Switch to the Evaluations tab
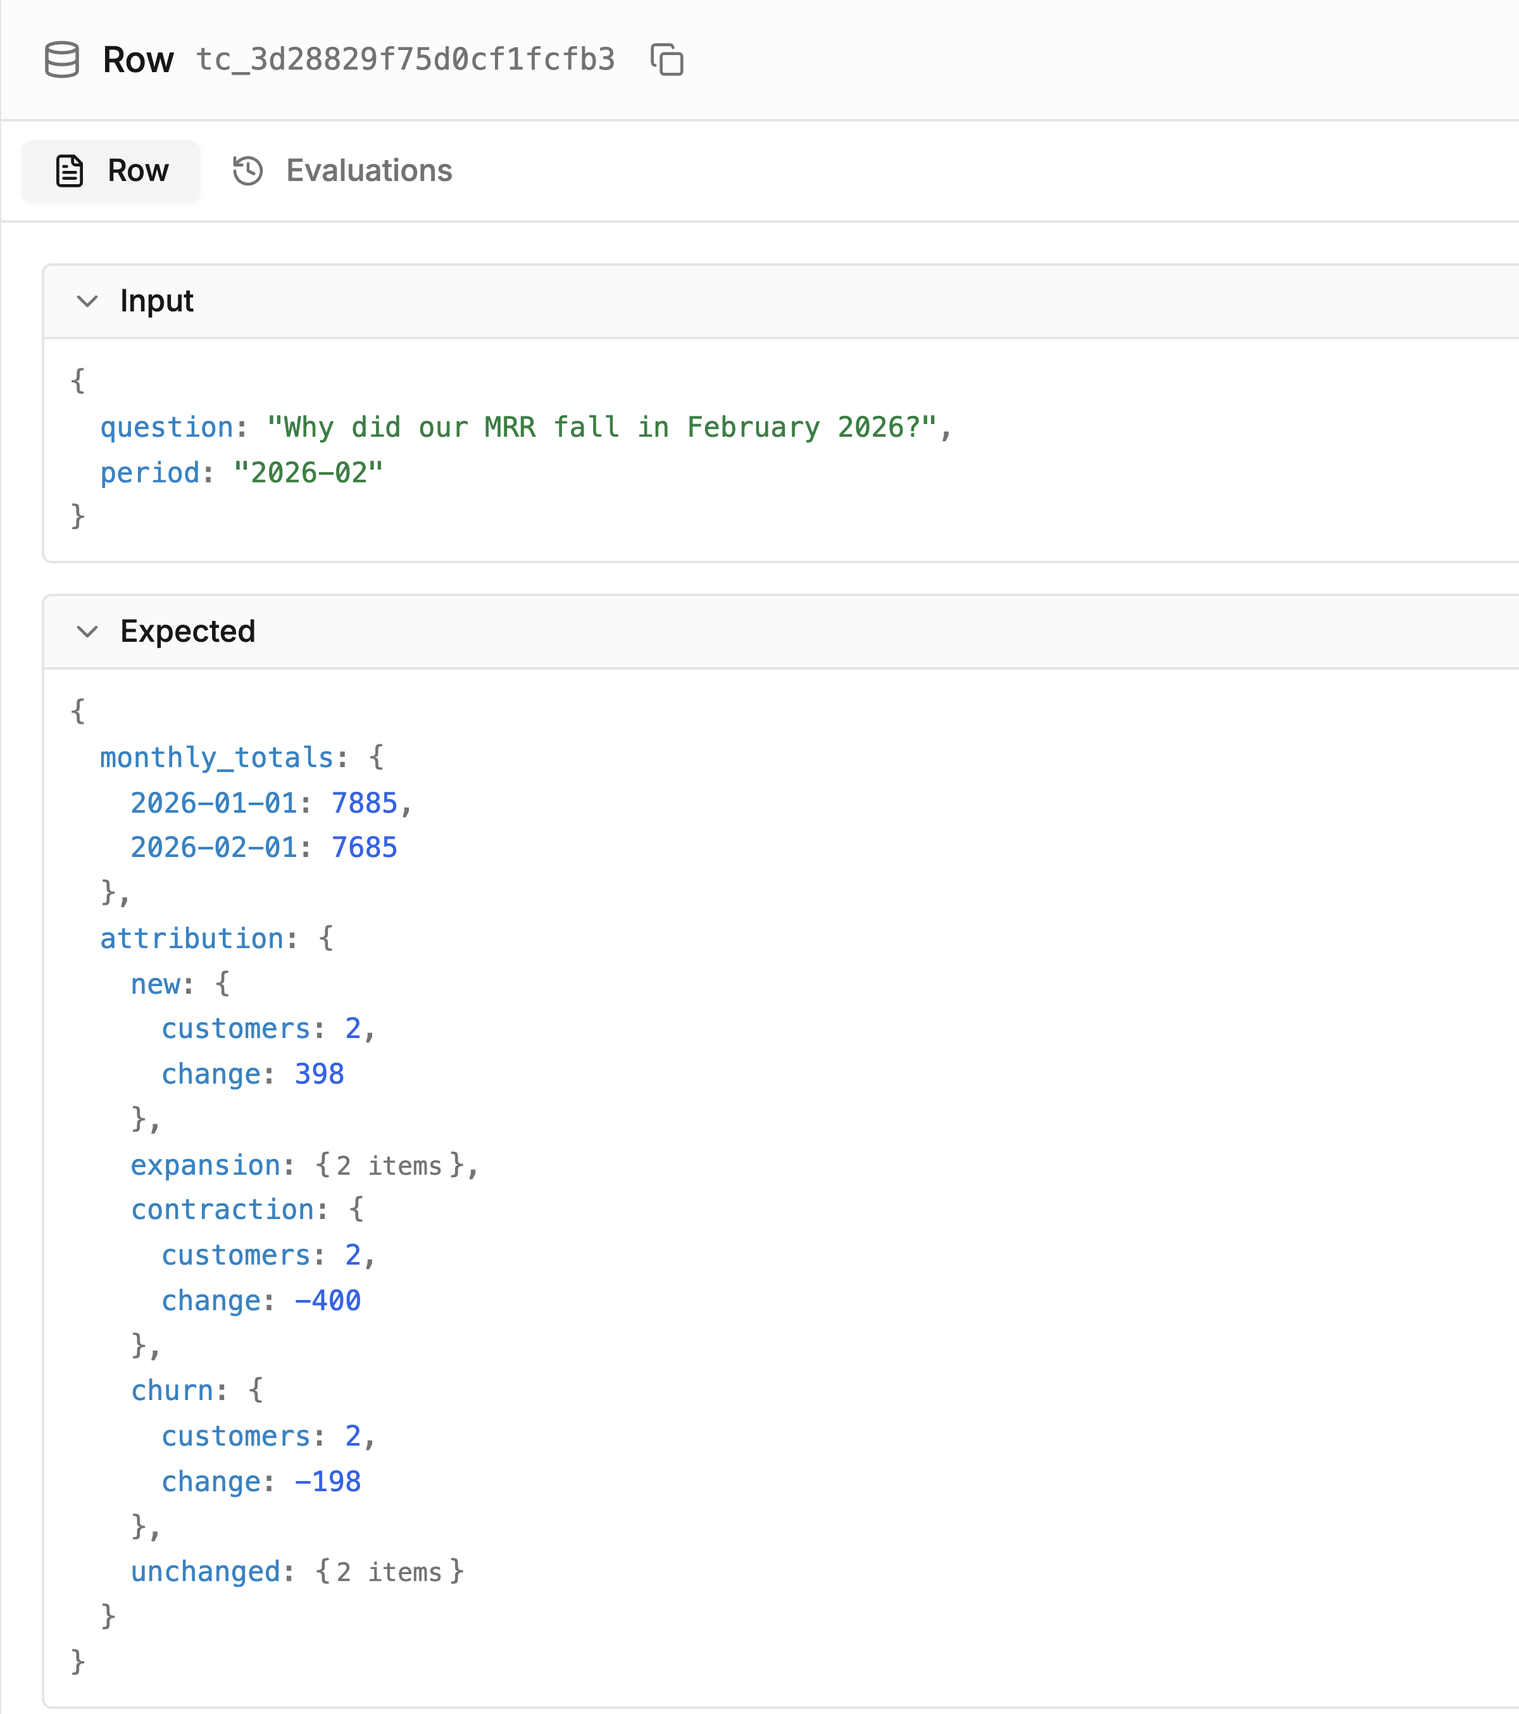 [x=342, y=171]
